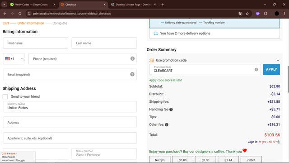The height and width of the screenshot is (163, 289).
Task: Expand the 2 more delivery options row
Action: click(214, 34)
